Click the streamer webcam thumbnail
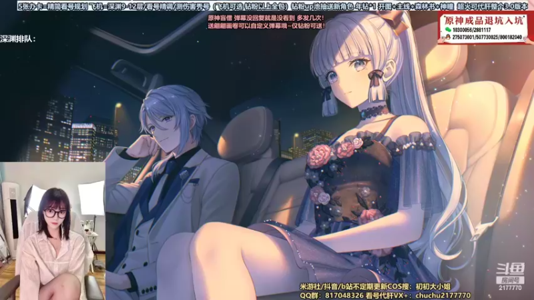534x300 pixels. tap(53, 231)
